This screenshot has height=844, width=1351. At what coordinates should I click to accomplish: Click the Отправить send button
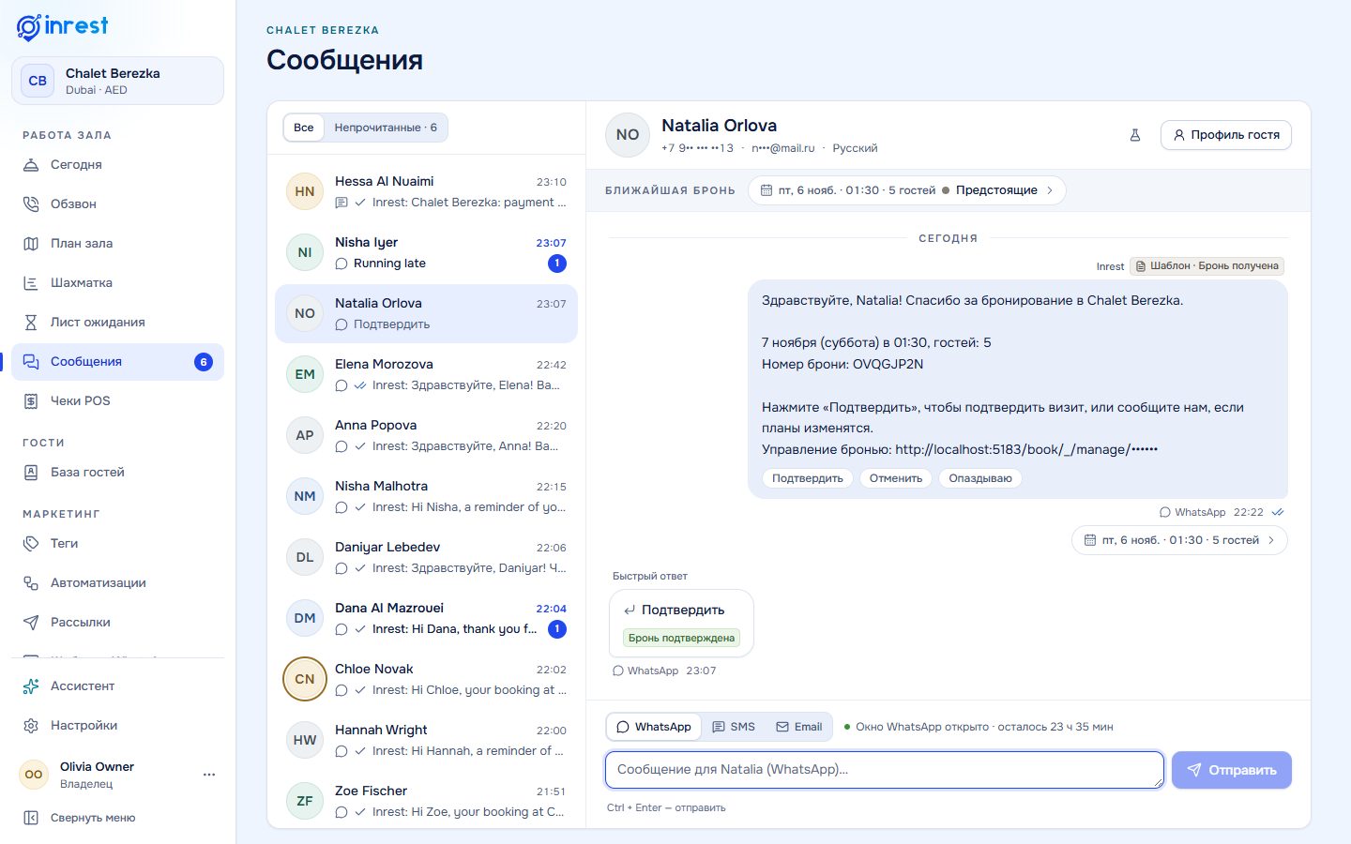[1232, 770]
